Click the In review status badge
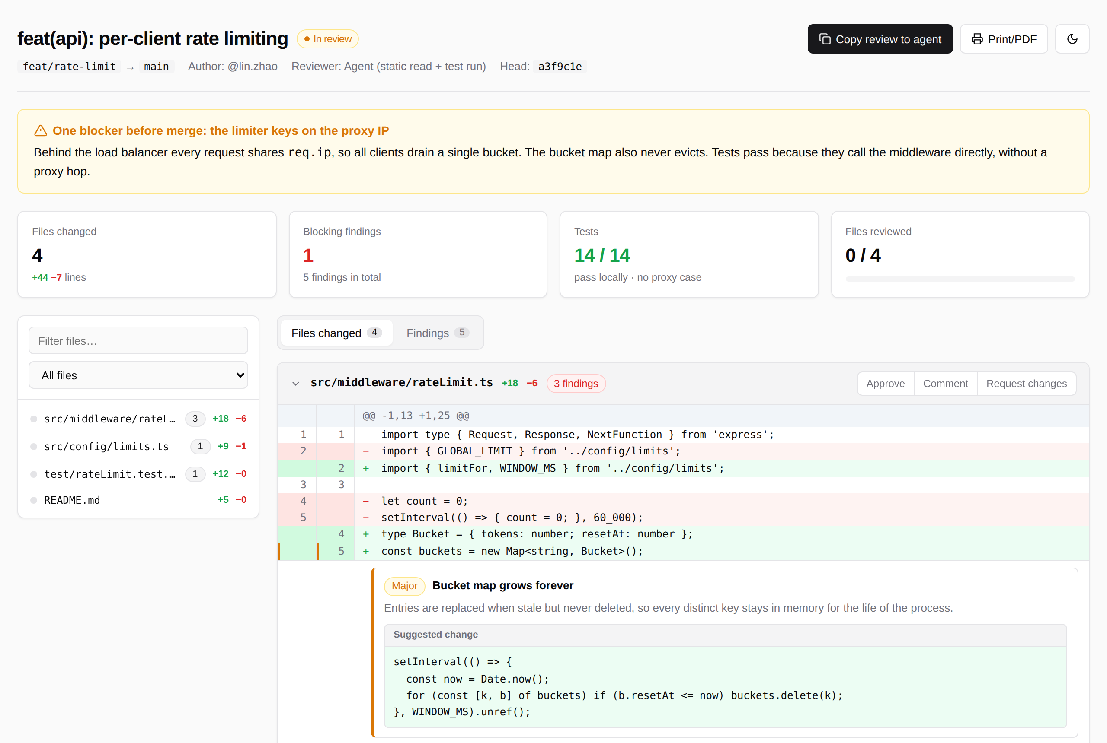The image size is (1107, 743). click(327, 39)
